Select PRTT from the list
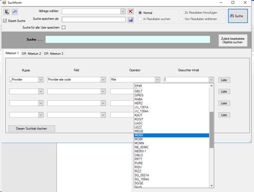254x192 pixels. 171,159
